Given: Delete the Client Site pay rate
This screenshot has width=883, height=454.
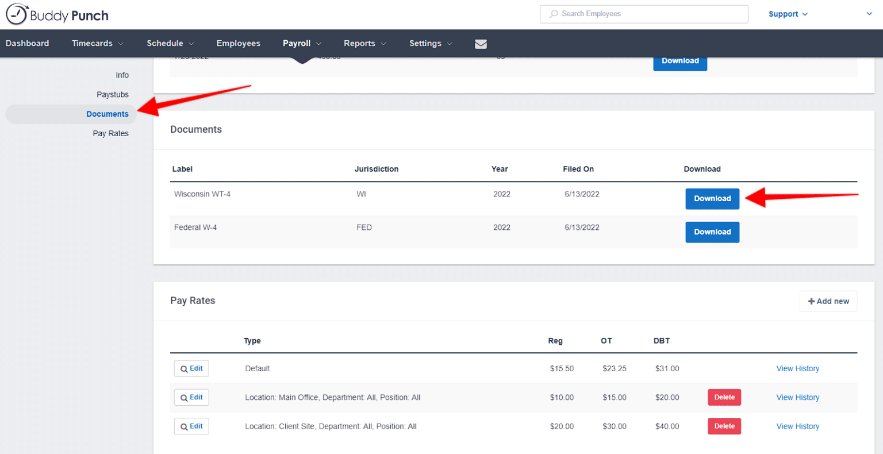Looking at the screenshot, I should click(724, 426).
